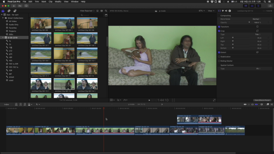Open the Titles and Generators sidebar icon
This screenshot has height=154, width=274.
(14, 11)
